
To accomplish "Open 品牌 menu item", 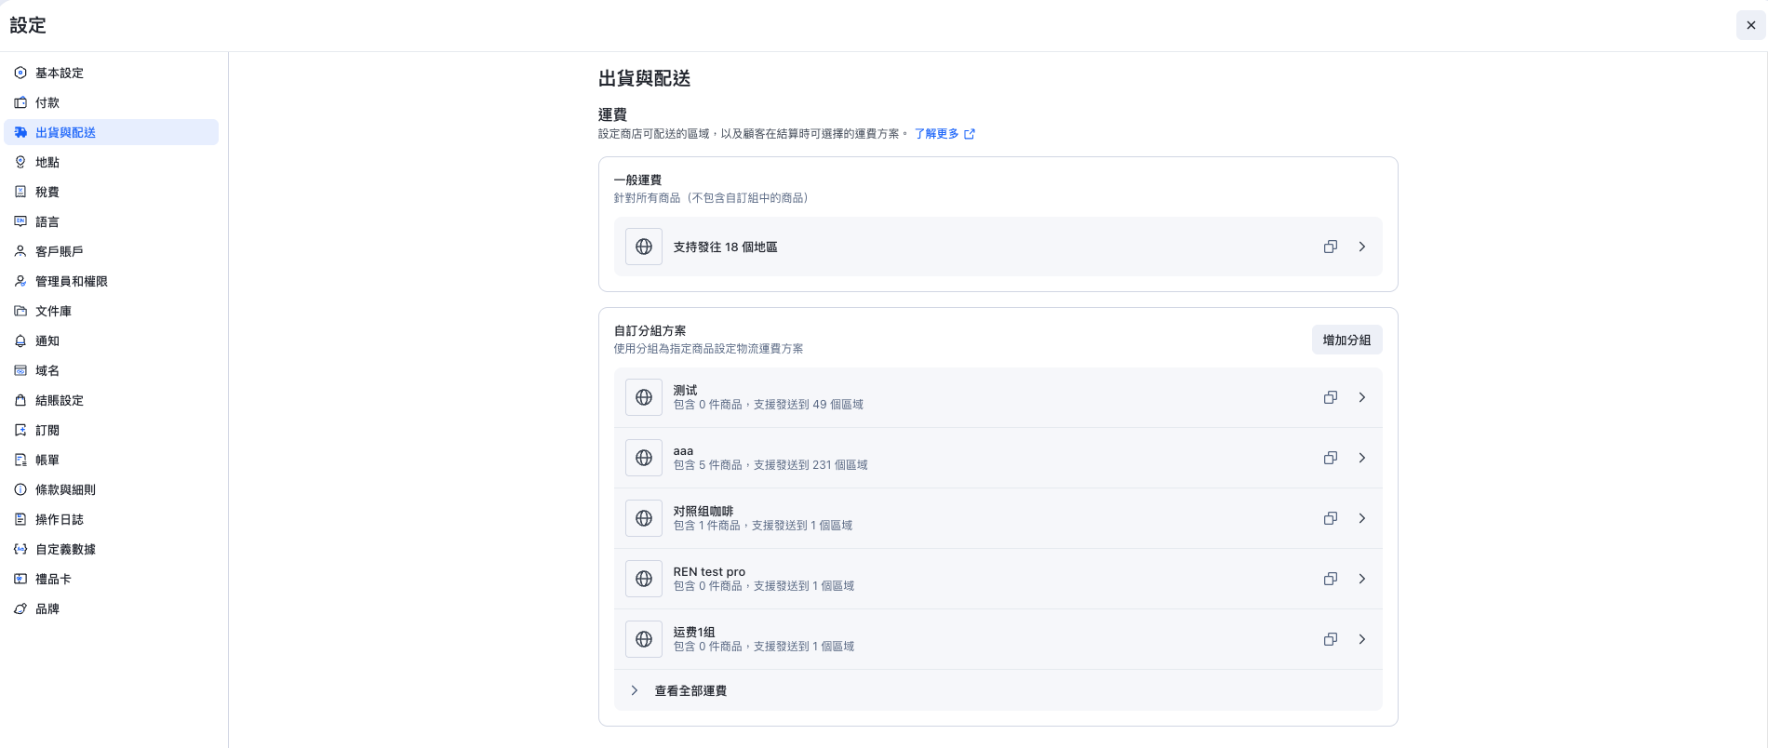I will [x=112, y=608].
